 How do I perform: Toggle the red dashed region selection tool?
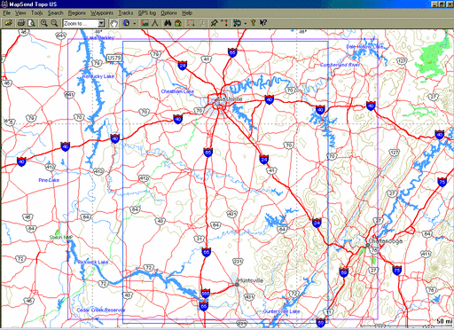191,23
